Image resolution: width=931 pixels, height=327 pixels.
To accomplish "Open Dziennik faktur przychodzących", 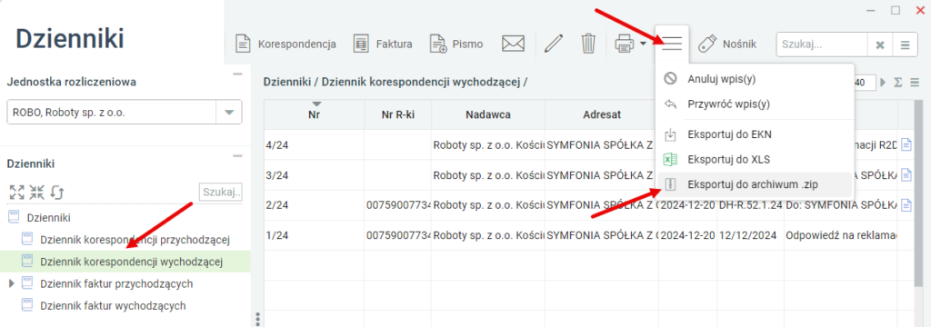I will pyautogui.click(x=116, y=283).
